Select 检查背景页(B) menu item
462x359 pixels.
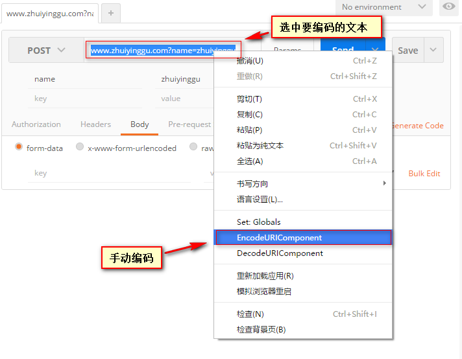click(303, 330)
